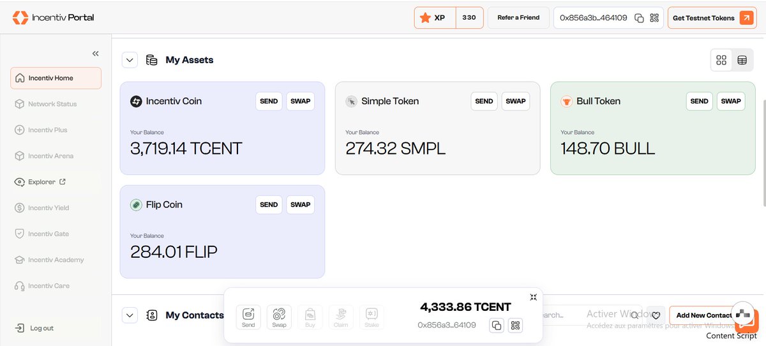The height and width of the screenshot is (346, 766).
Task: Click the Bull Token logo icon
Action: 566,101
